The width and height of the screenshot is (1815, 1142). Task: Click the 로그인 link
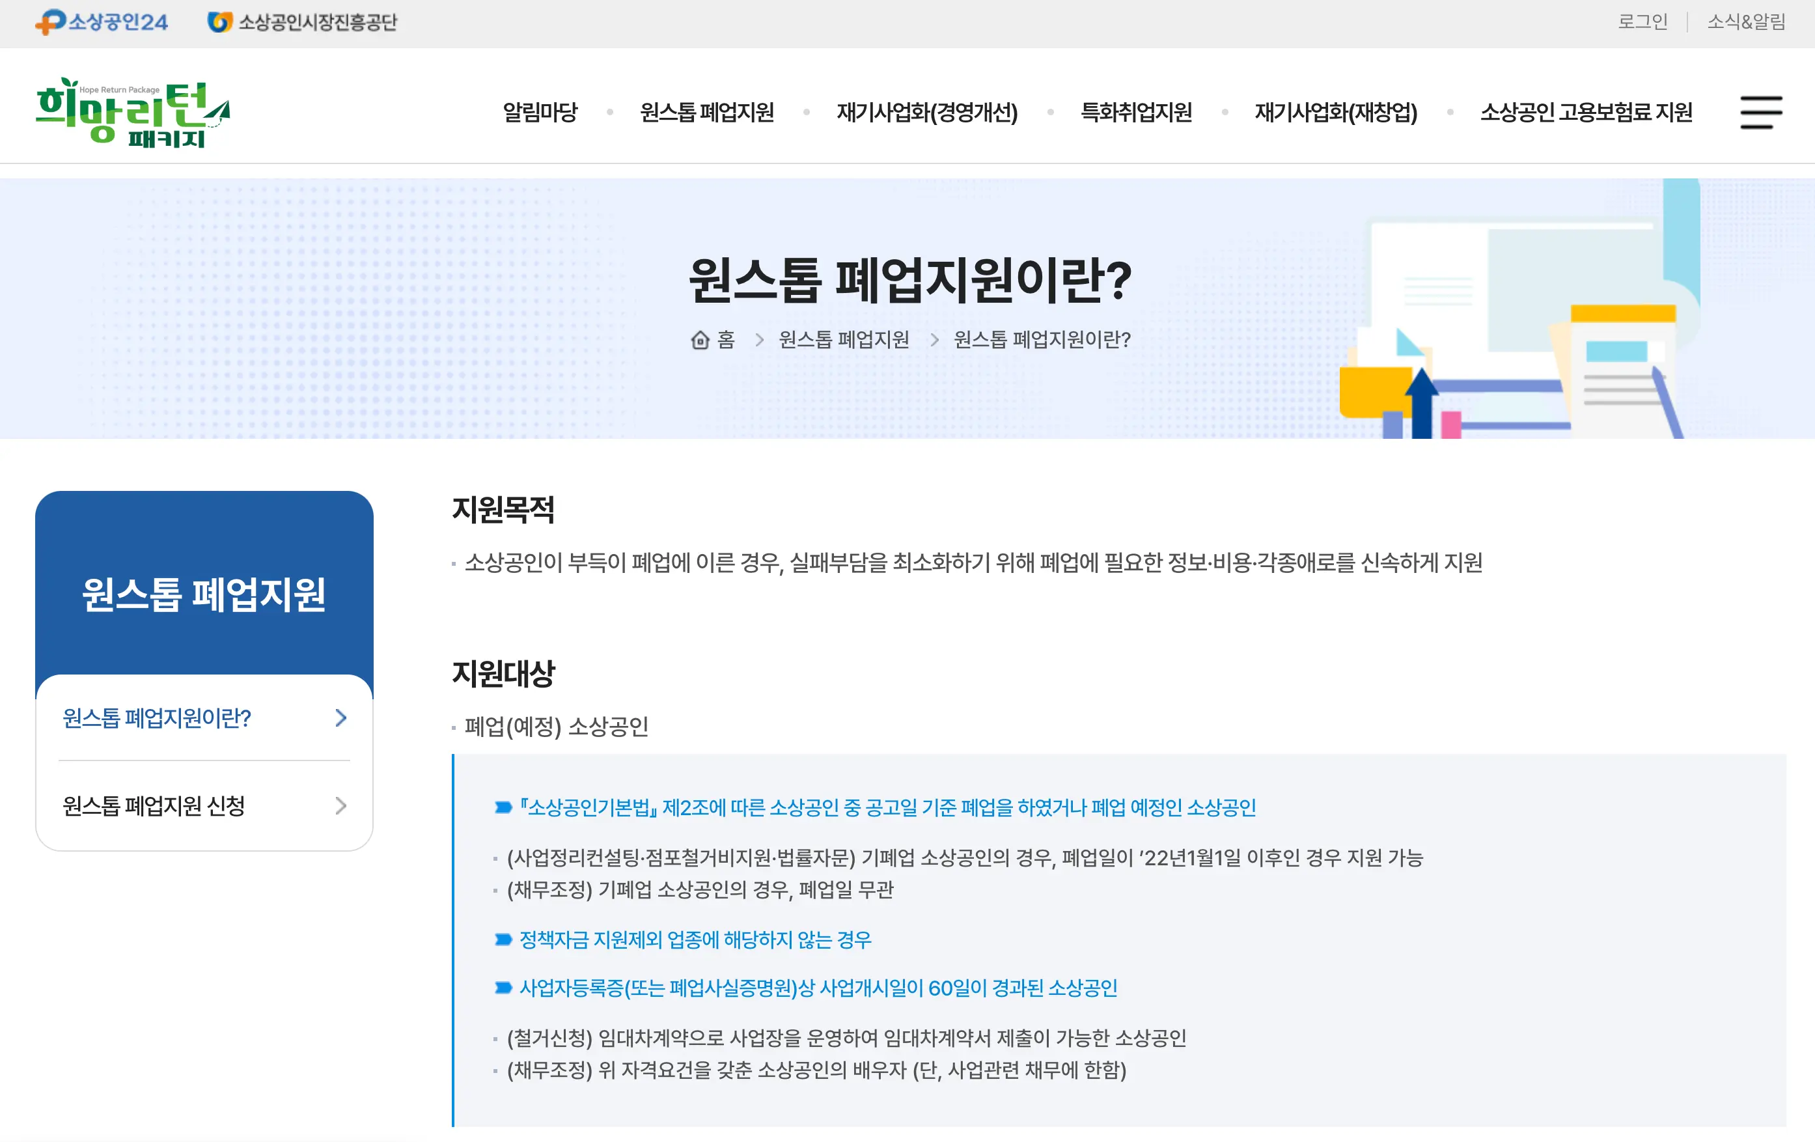point(1642,22)
